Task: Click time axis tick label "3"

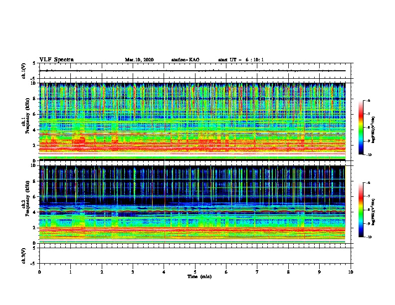Action: [133, 272]
